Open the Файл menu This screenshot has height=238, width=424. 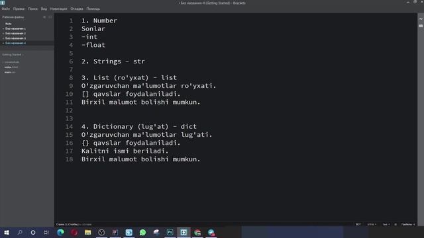6,9
